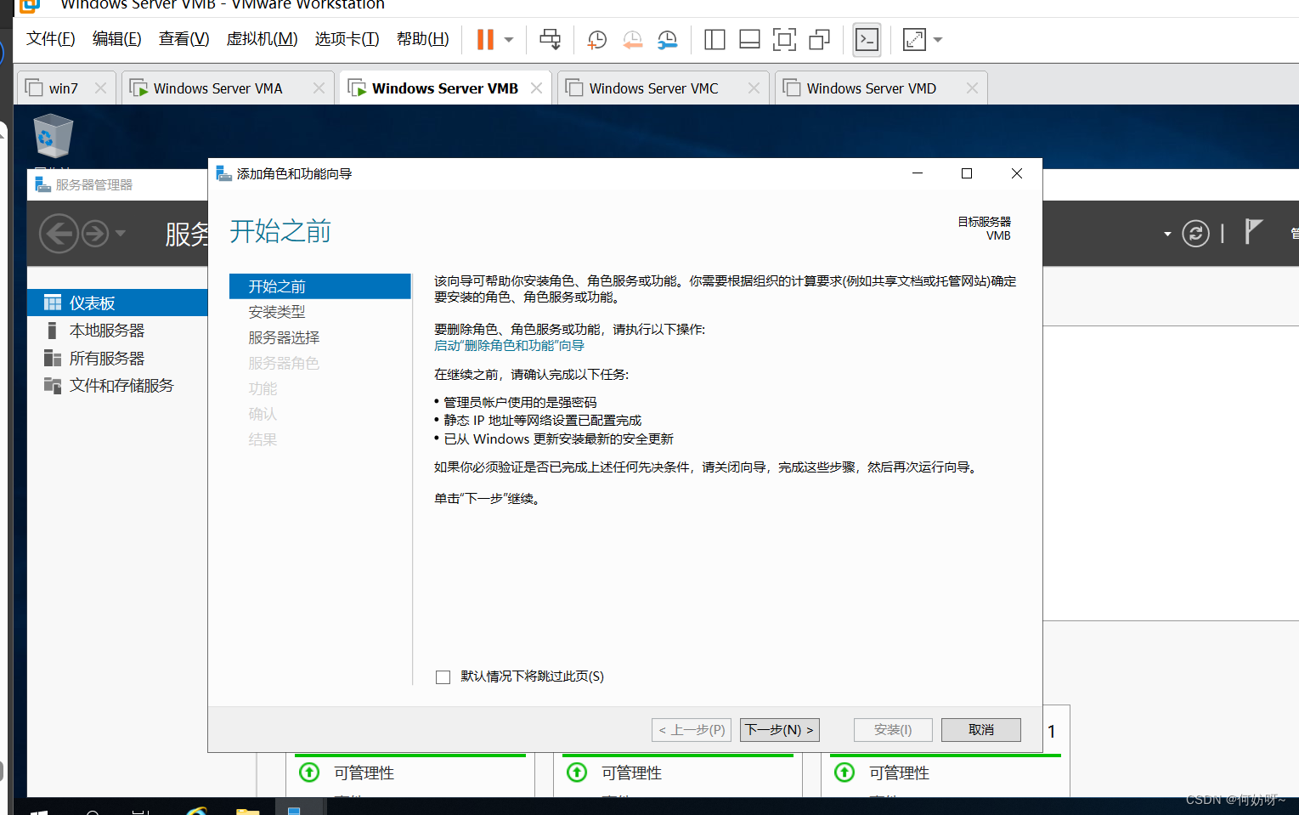Select 本地服务器 in the navigation pane

coord(107,331)
